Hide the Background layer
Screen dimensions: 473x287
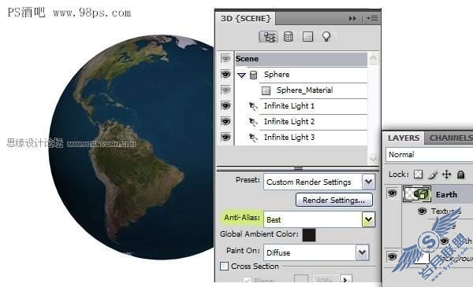(392, 256)
